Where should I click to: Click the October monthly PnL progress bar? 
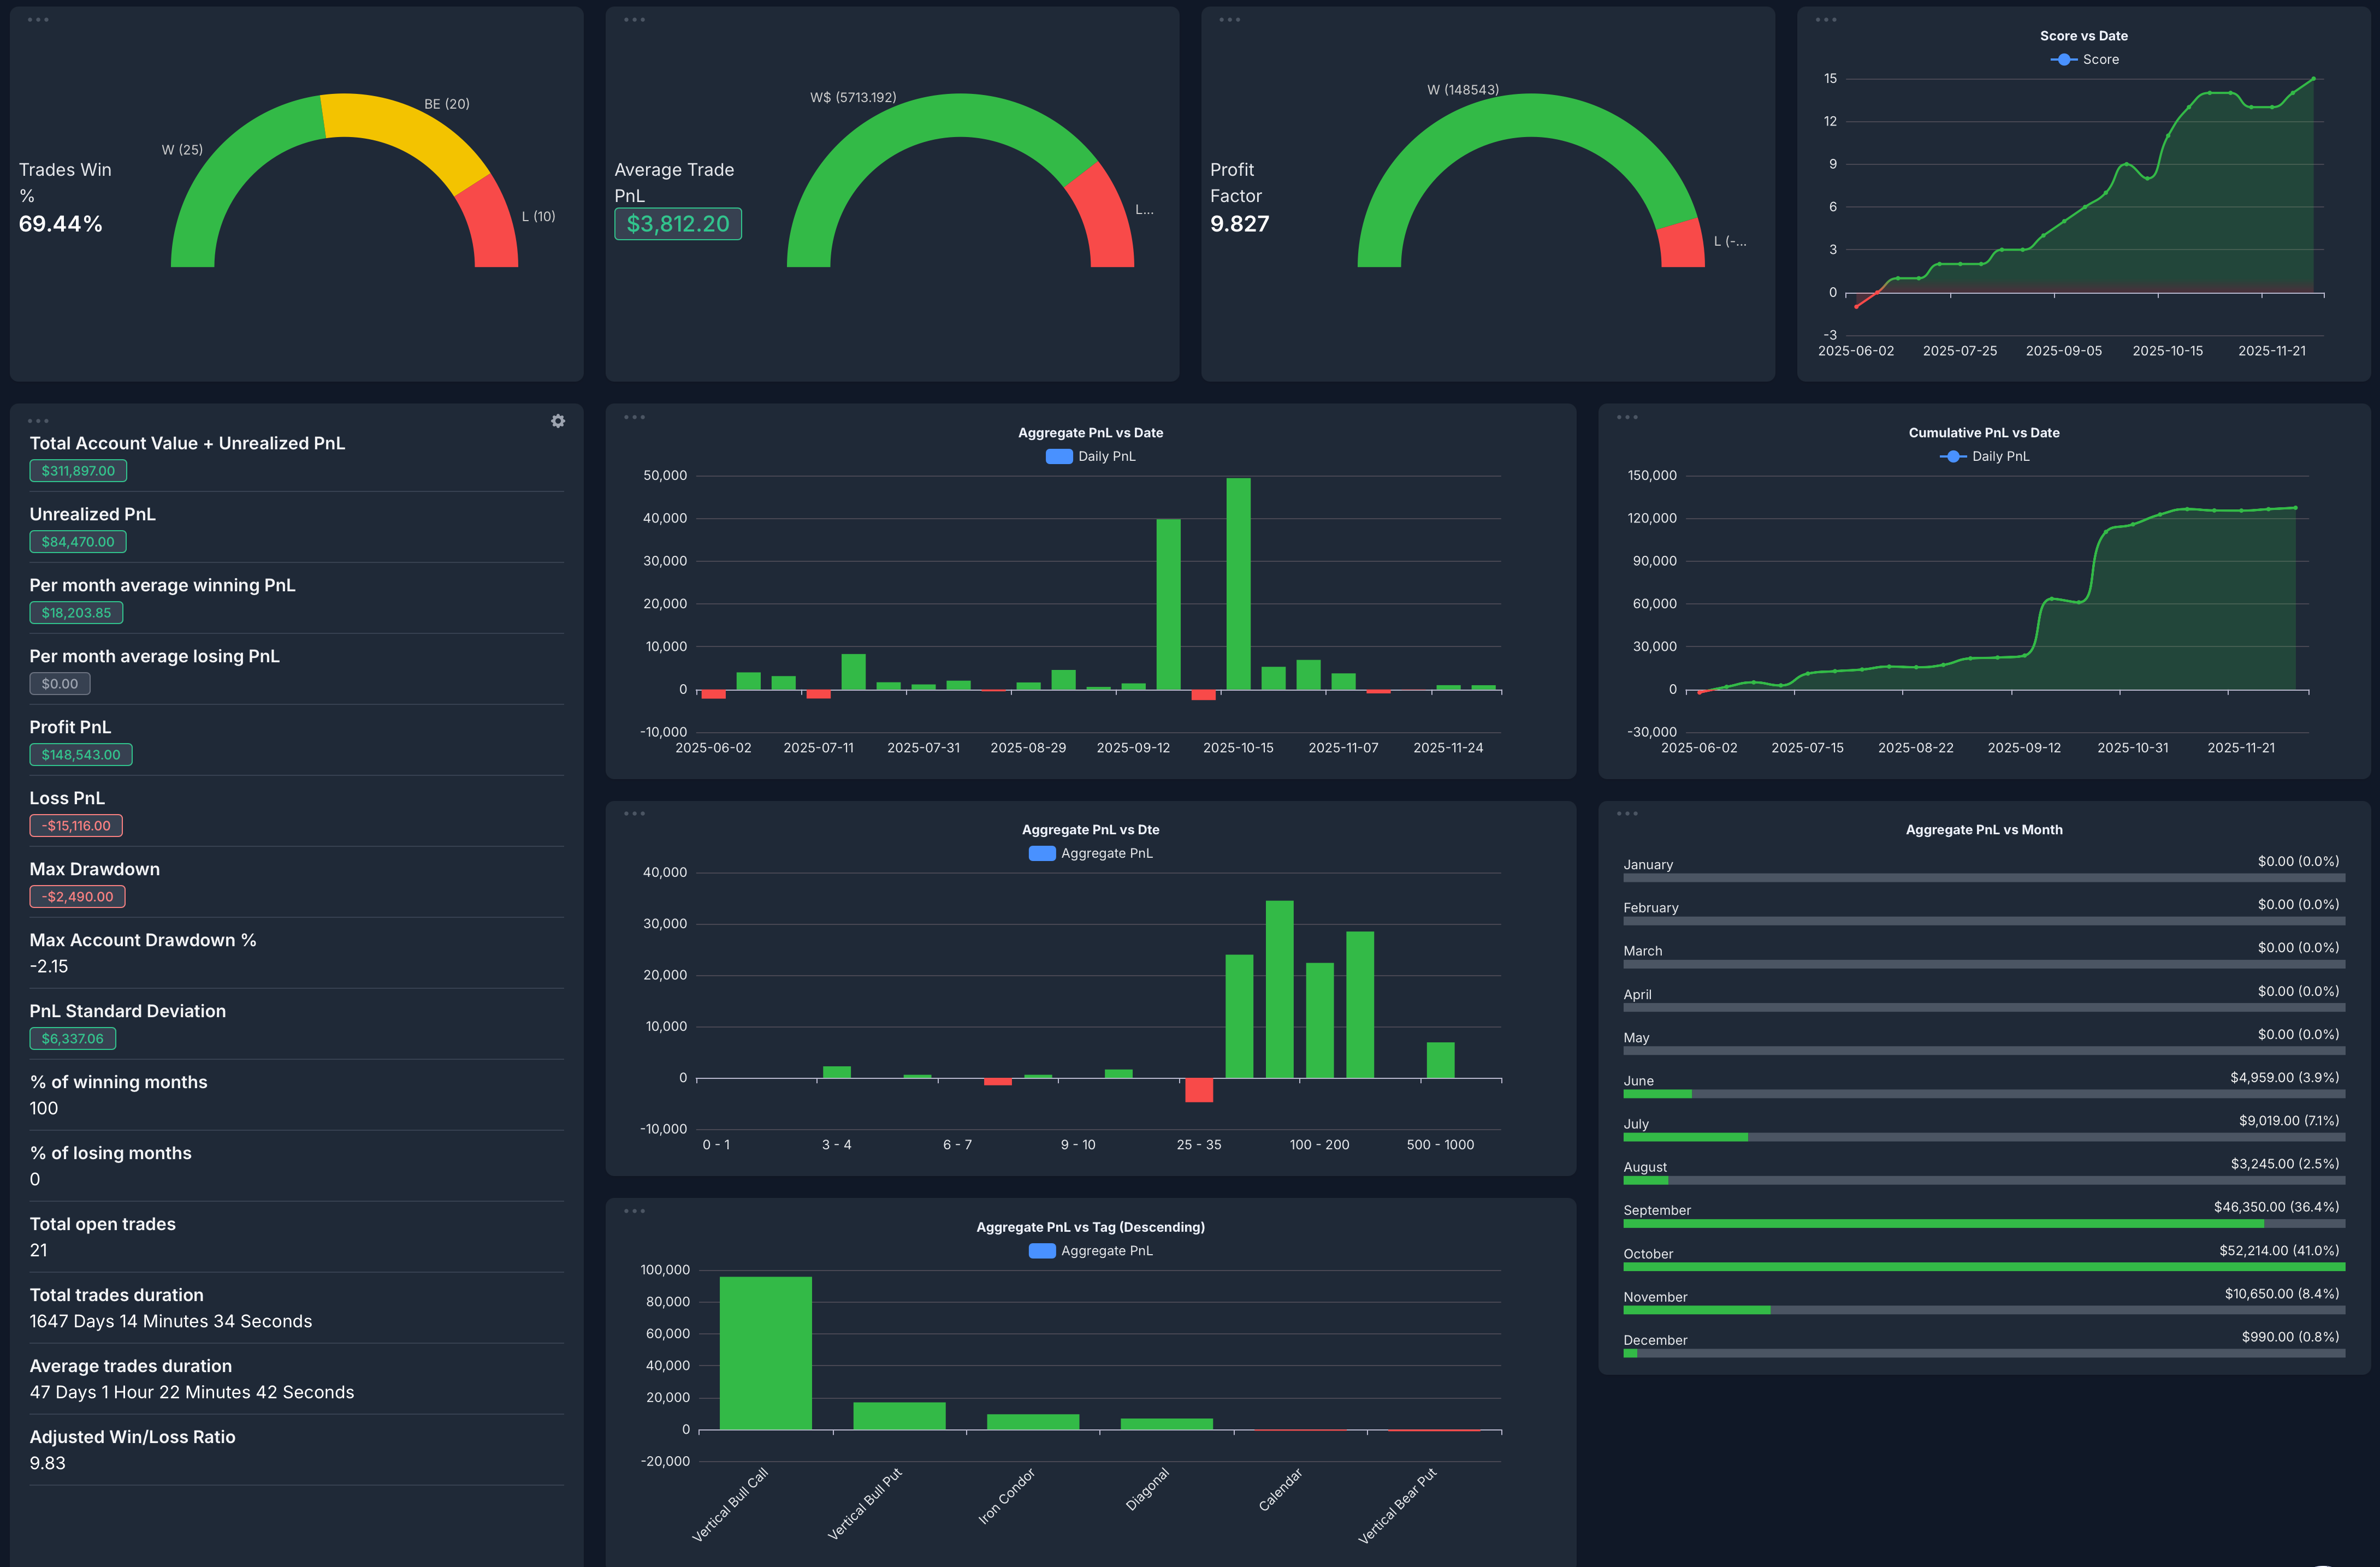pyautogui.click(x=1984, y=1267)
